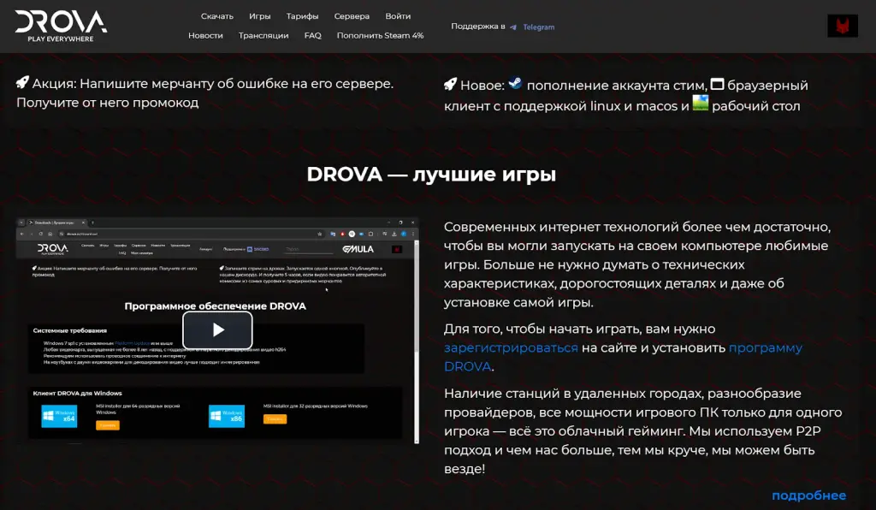This screenshot has width=876, height=510.
Task: Follow the зарегистрироваться link
Action: pyautogui.click(x=511, y=347)
